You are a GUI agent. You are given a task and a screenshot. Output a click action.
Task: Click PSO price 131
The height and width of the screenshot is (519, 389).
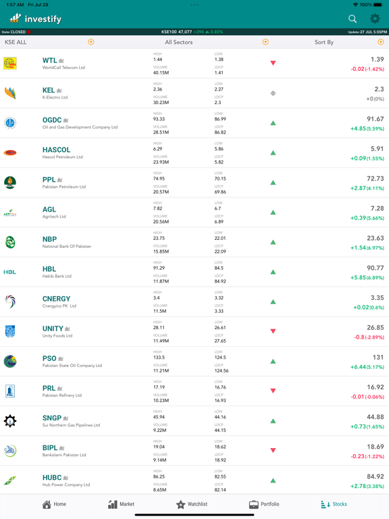[x=378, y=357]
